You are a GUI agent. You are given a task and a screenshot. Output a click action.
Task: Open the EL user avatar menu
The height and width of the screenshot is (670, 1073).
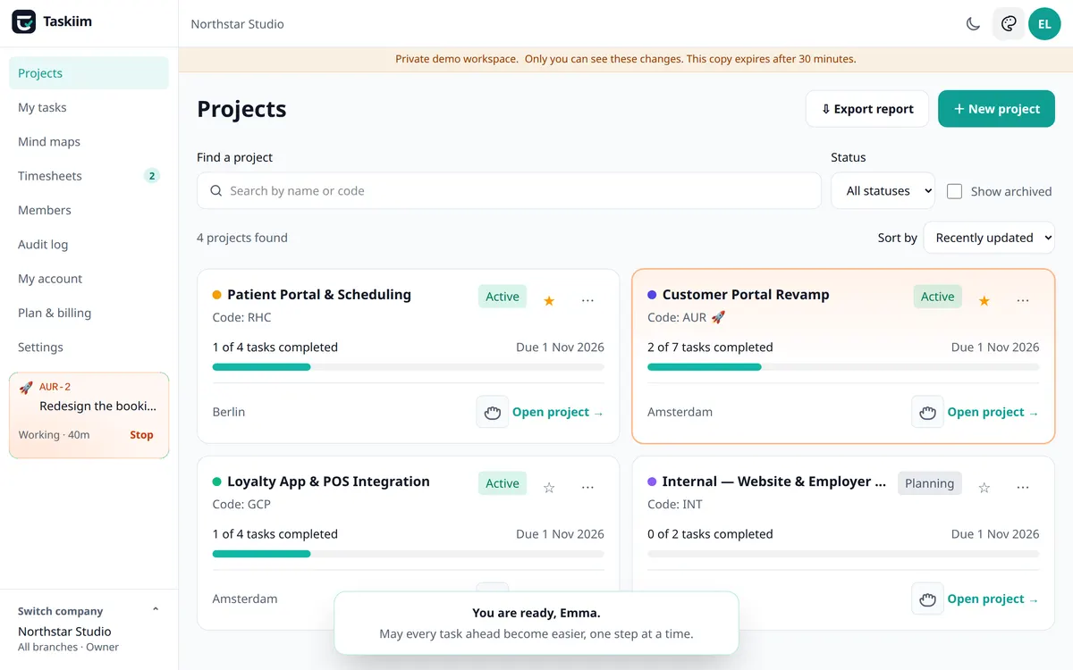point(1044,24)
